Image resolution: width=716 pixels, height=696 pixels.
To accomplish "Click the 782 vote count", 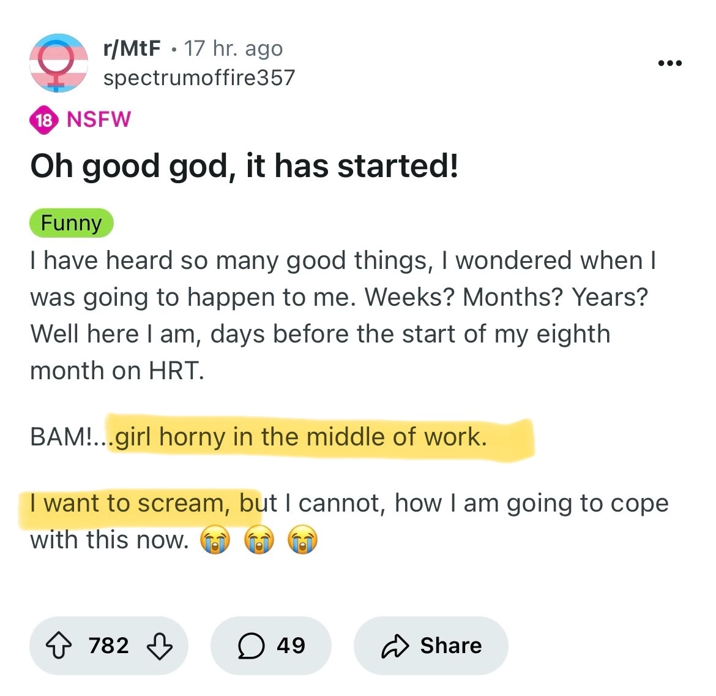I will click(109, 646).
